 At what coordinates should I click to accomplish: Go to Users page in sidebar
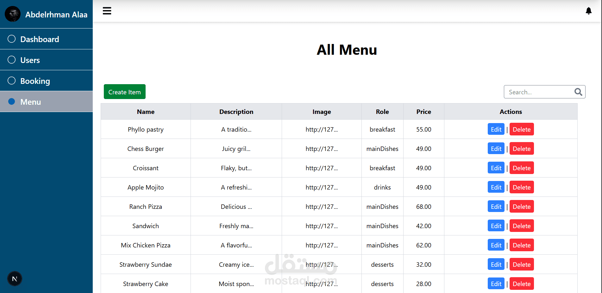46,60
